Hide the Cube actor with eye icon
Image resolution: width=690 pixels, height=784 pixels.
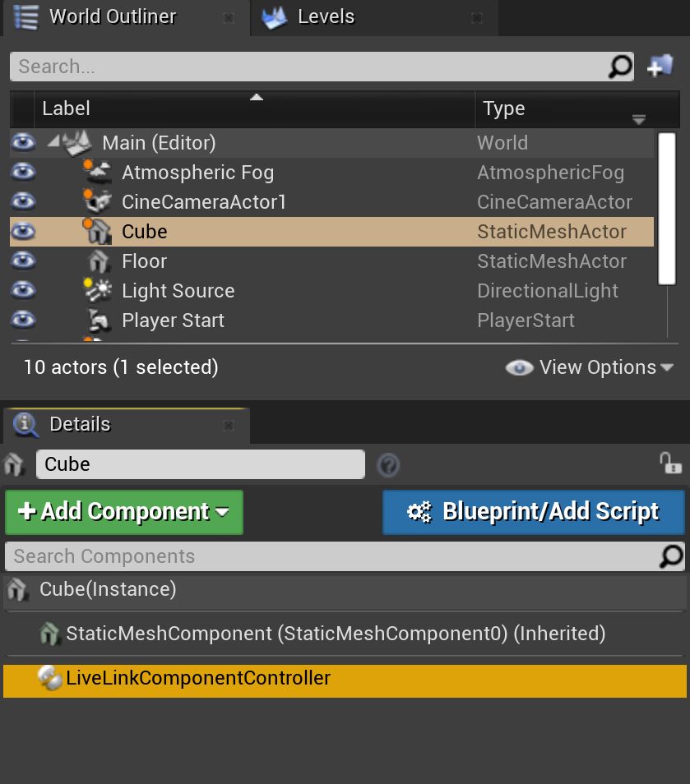(x=22, y=232)
